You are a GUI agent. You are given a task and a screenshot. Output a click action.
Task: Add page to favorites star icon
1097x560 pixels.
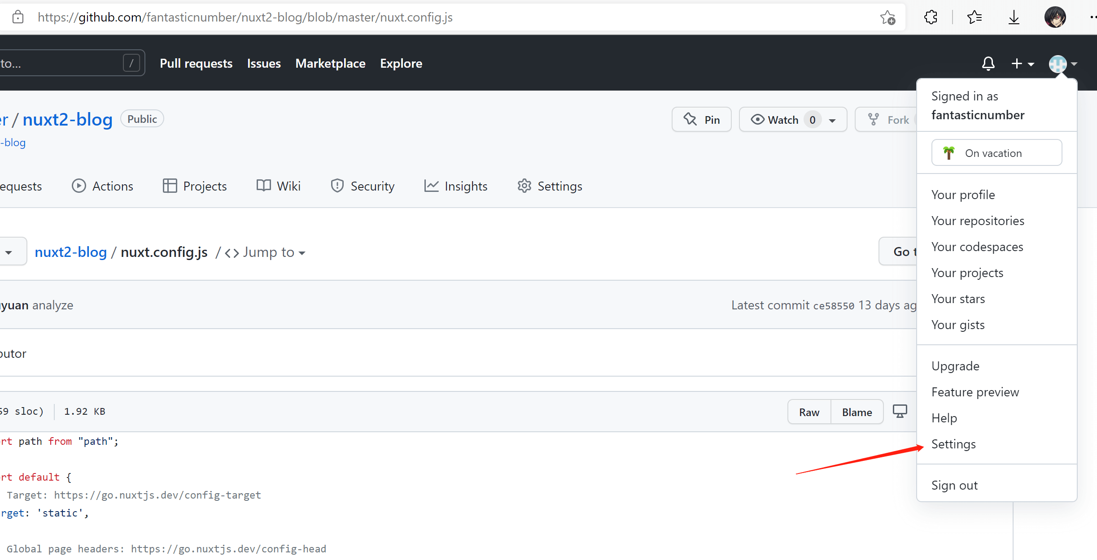pos(887,17)
